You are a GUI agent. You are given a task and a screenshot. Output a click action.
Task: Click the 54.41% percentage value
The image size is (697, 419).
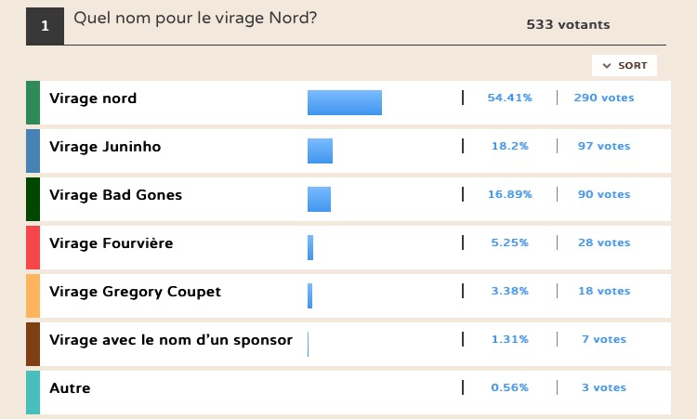[510, 98]
